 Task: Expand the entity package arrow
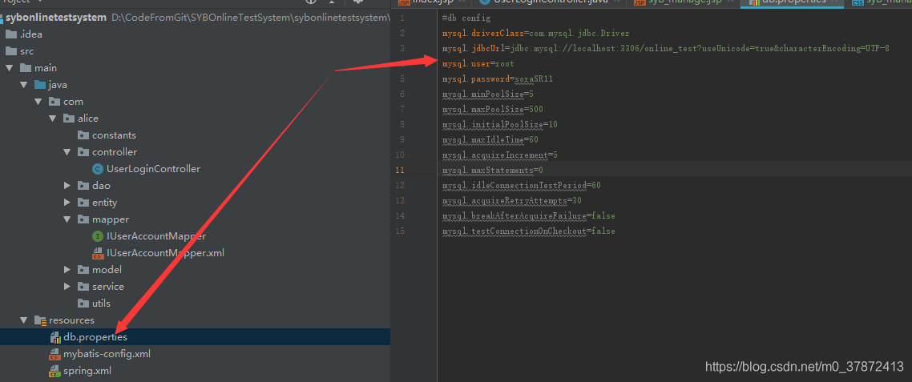point(67,203)
